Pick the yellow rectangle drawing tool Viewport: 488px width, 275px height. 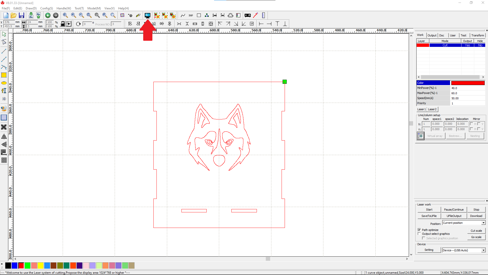tap(4, 75)
